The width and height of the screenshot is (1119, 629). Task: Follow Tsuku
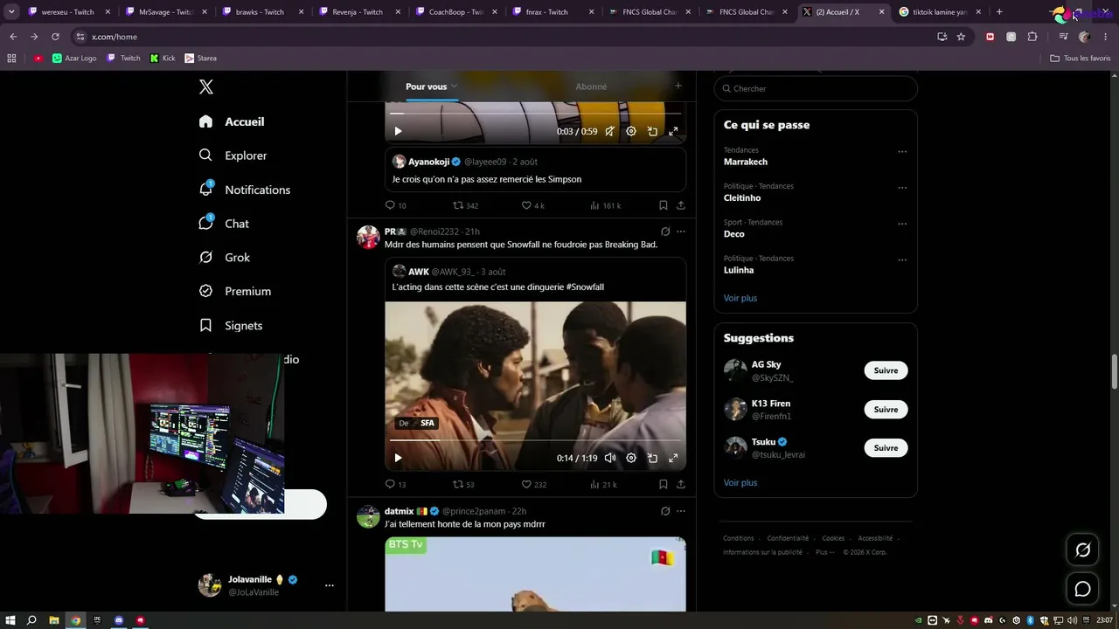[x=886, y=448]
